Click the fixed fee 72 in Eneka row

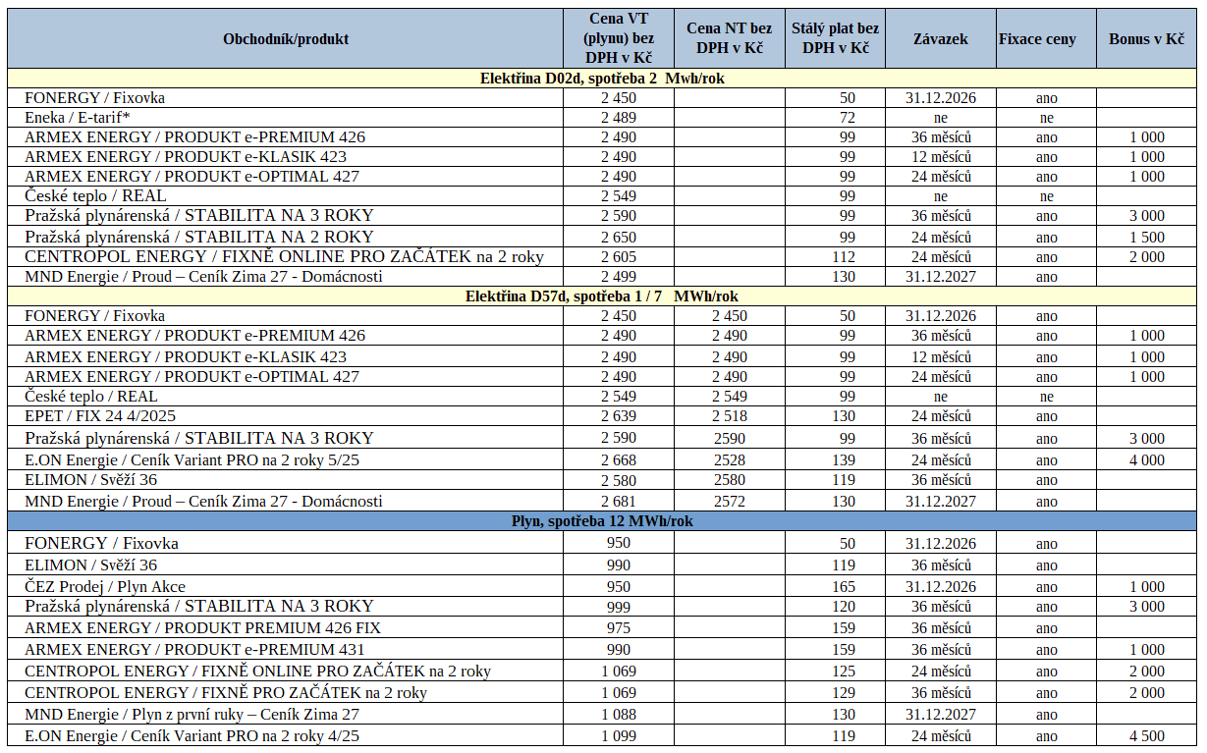[x=848, y=118]
